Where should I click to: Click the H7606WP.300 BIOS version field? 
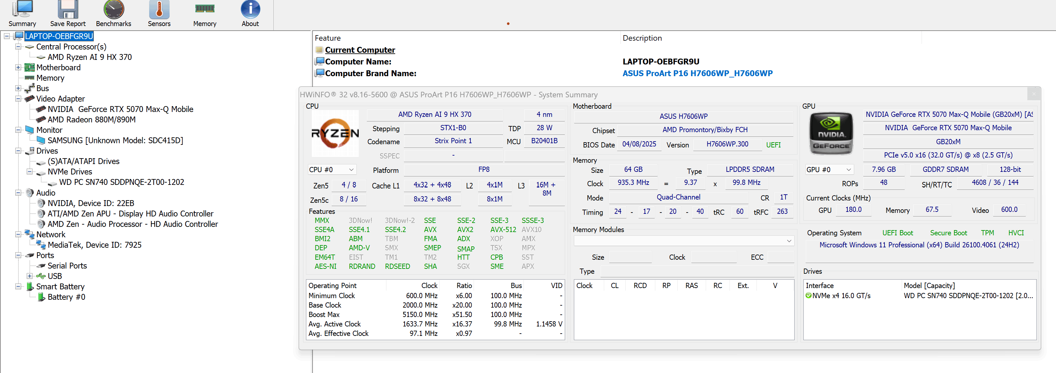coord(727,144)
